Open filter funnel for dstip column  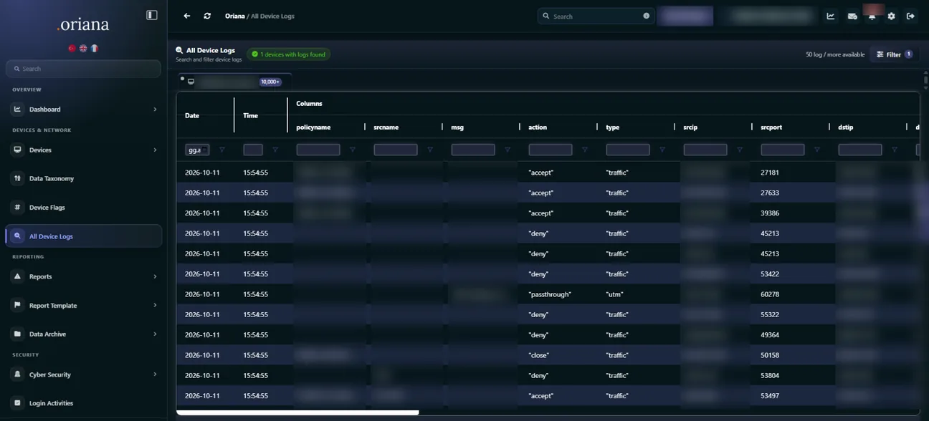pyautogui.click(x=895, y=150)
